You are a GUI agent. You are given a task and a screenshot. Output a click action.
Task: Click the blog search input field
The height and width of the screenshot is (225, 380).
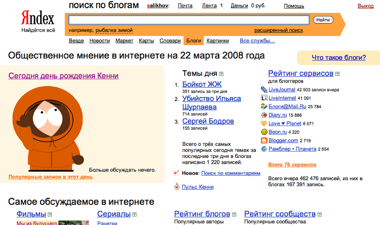pos(189,20)
